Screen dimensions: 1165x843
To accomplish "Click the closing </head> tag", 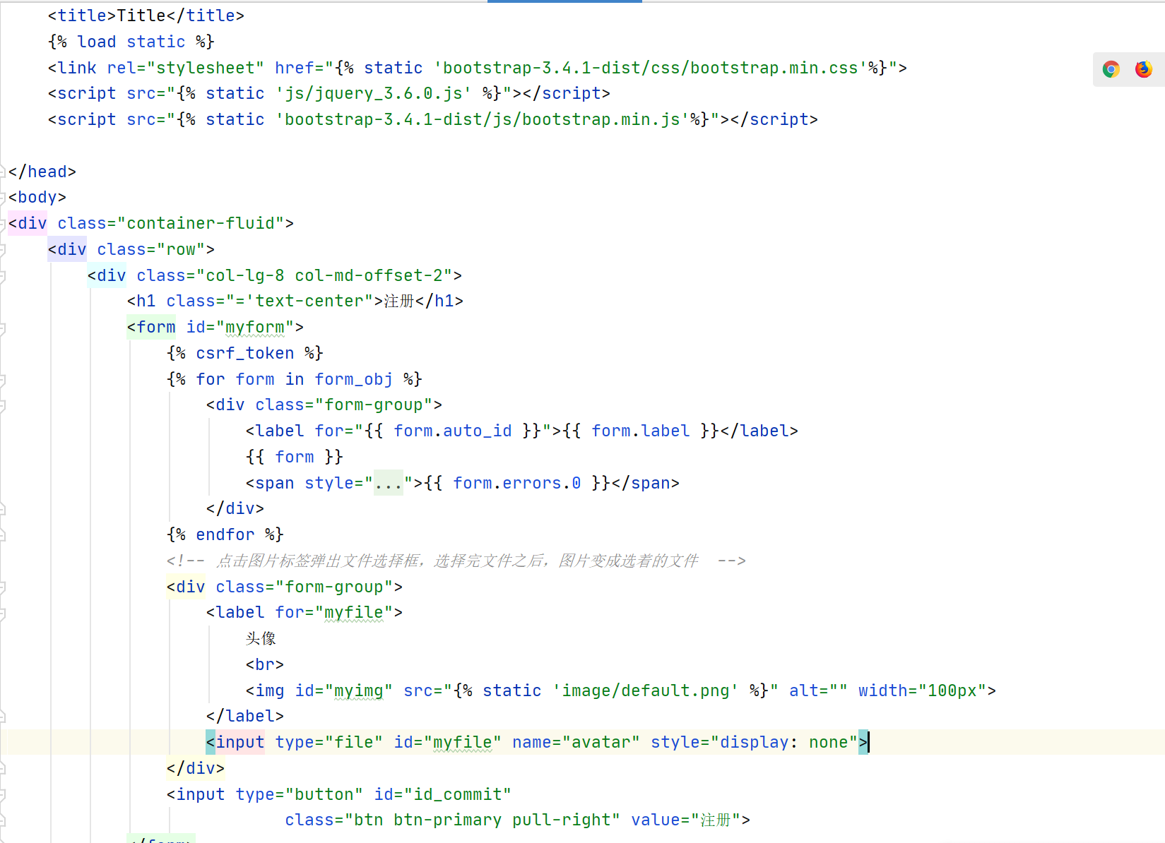I will pyautogui.click(x=42, y=172).
